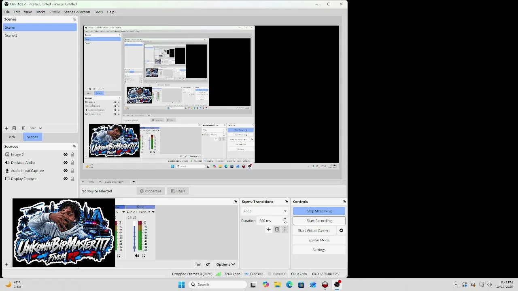
Task: Select Scene 2 in the scenes list
Action: click(40, 36)
